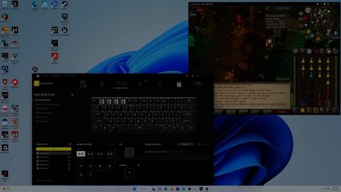Click the Esc key on keyboard preview

click(95, 101)
